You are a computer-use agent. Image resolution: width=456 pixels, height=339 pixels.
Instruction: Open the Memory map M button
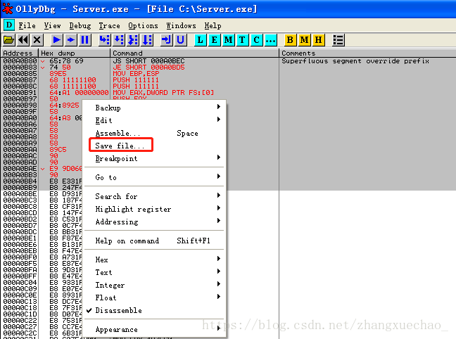[x=228, y=40]
